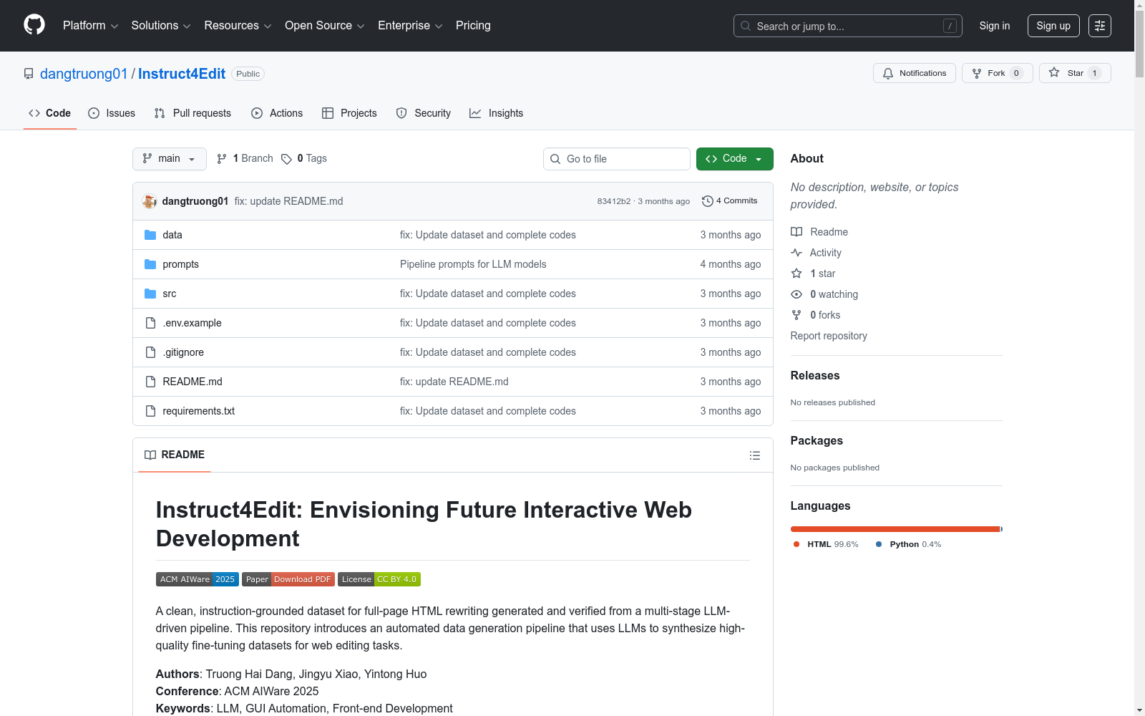The width and height of the screenshot is (1145, 716).
Task: Open the GitHub homepage logo
Action: coord(34,25)
